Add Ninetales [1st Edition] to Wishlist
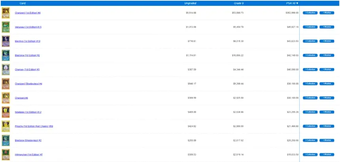Viewport: 340px width, 162px height. coord(327,112)
